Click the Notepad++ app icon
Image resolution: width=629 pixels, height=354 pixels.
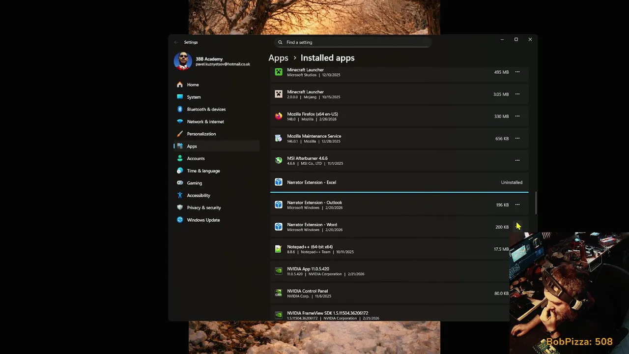(x=279, y=249)
